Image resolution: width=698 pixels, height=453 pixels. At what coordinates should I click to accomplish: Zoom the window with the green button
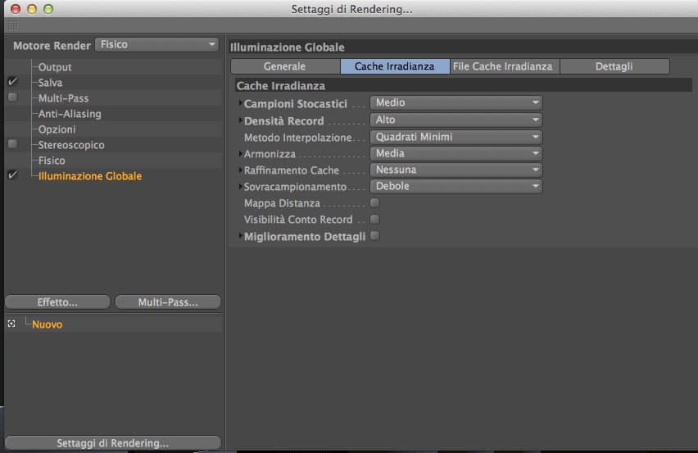[x=48, y=9]
